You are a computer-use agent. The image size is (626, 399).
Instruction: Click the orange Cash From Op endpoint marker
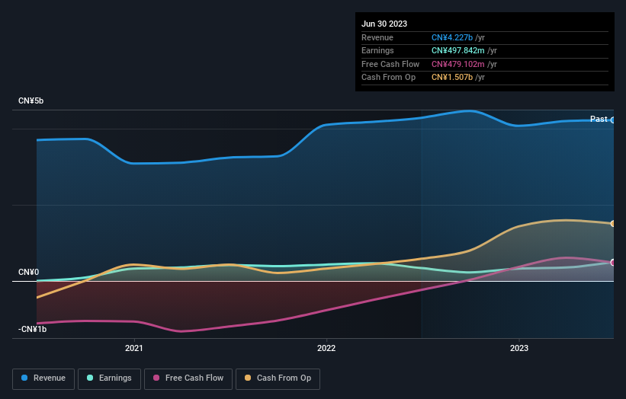(613, 224)
